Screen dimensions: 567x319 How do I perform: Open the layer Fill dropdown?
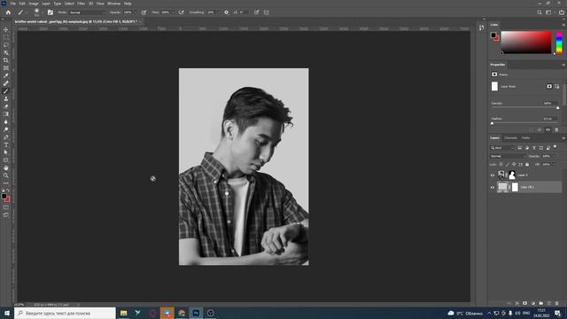tap(555, 165)
